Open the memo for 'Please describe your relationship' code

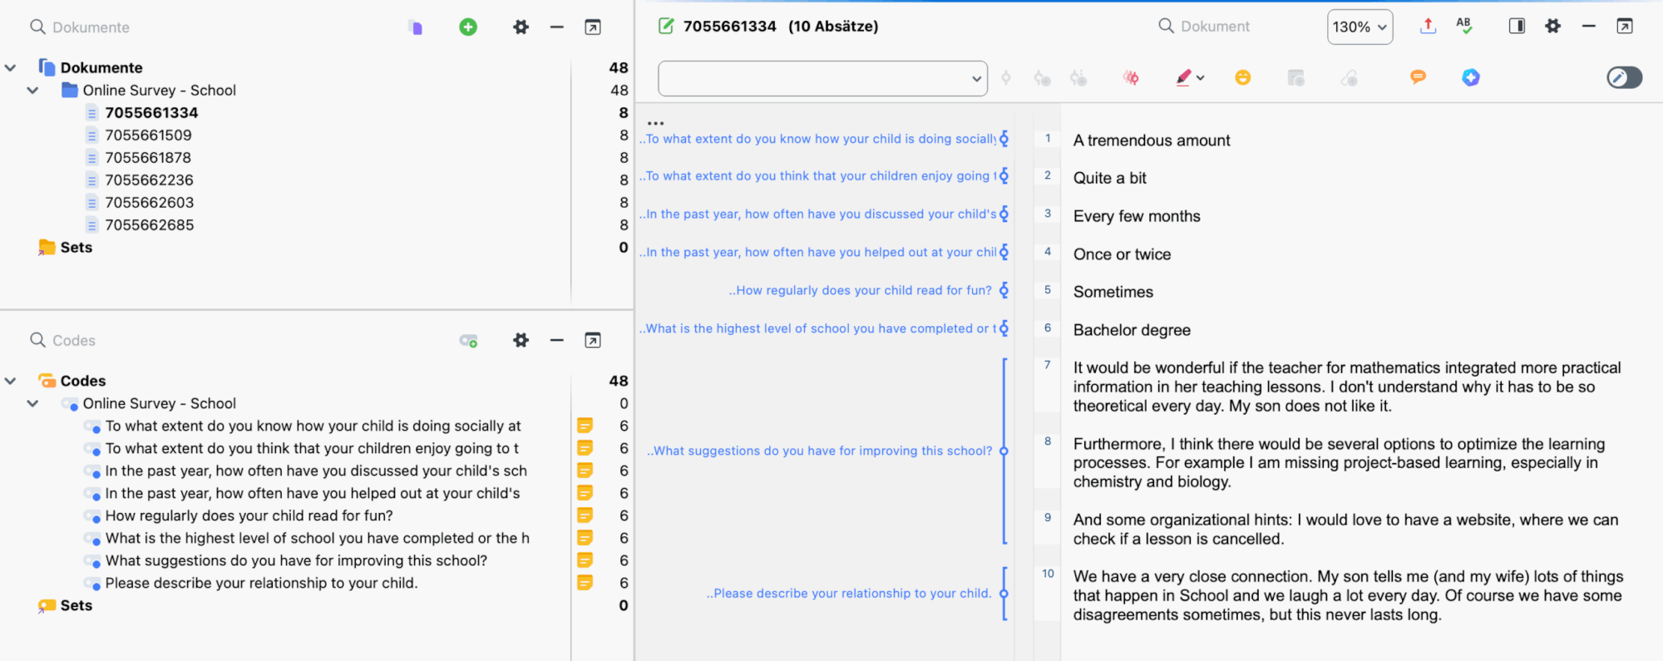point(585,583)
